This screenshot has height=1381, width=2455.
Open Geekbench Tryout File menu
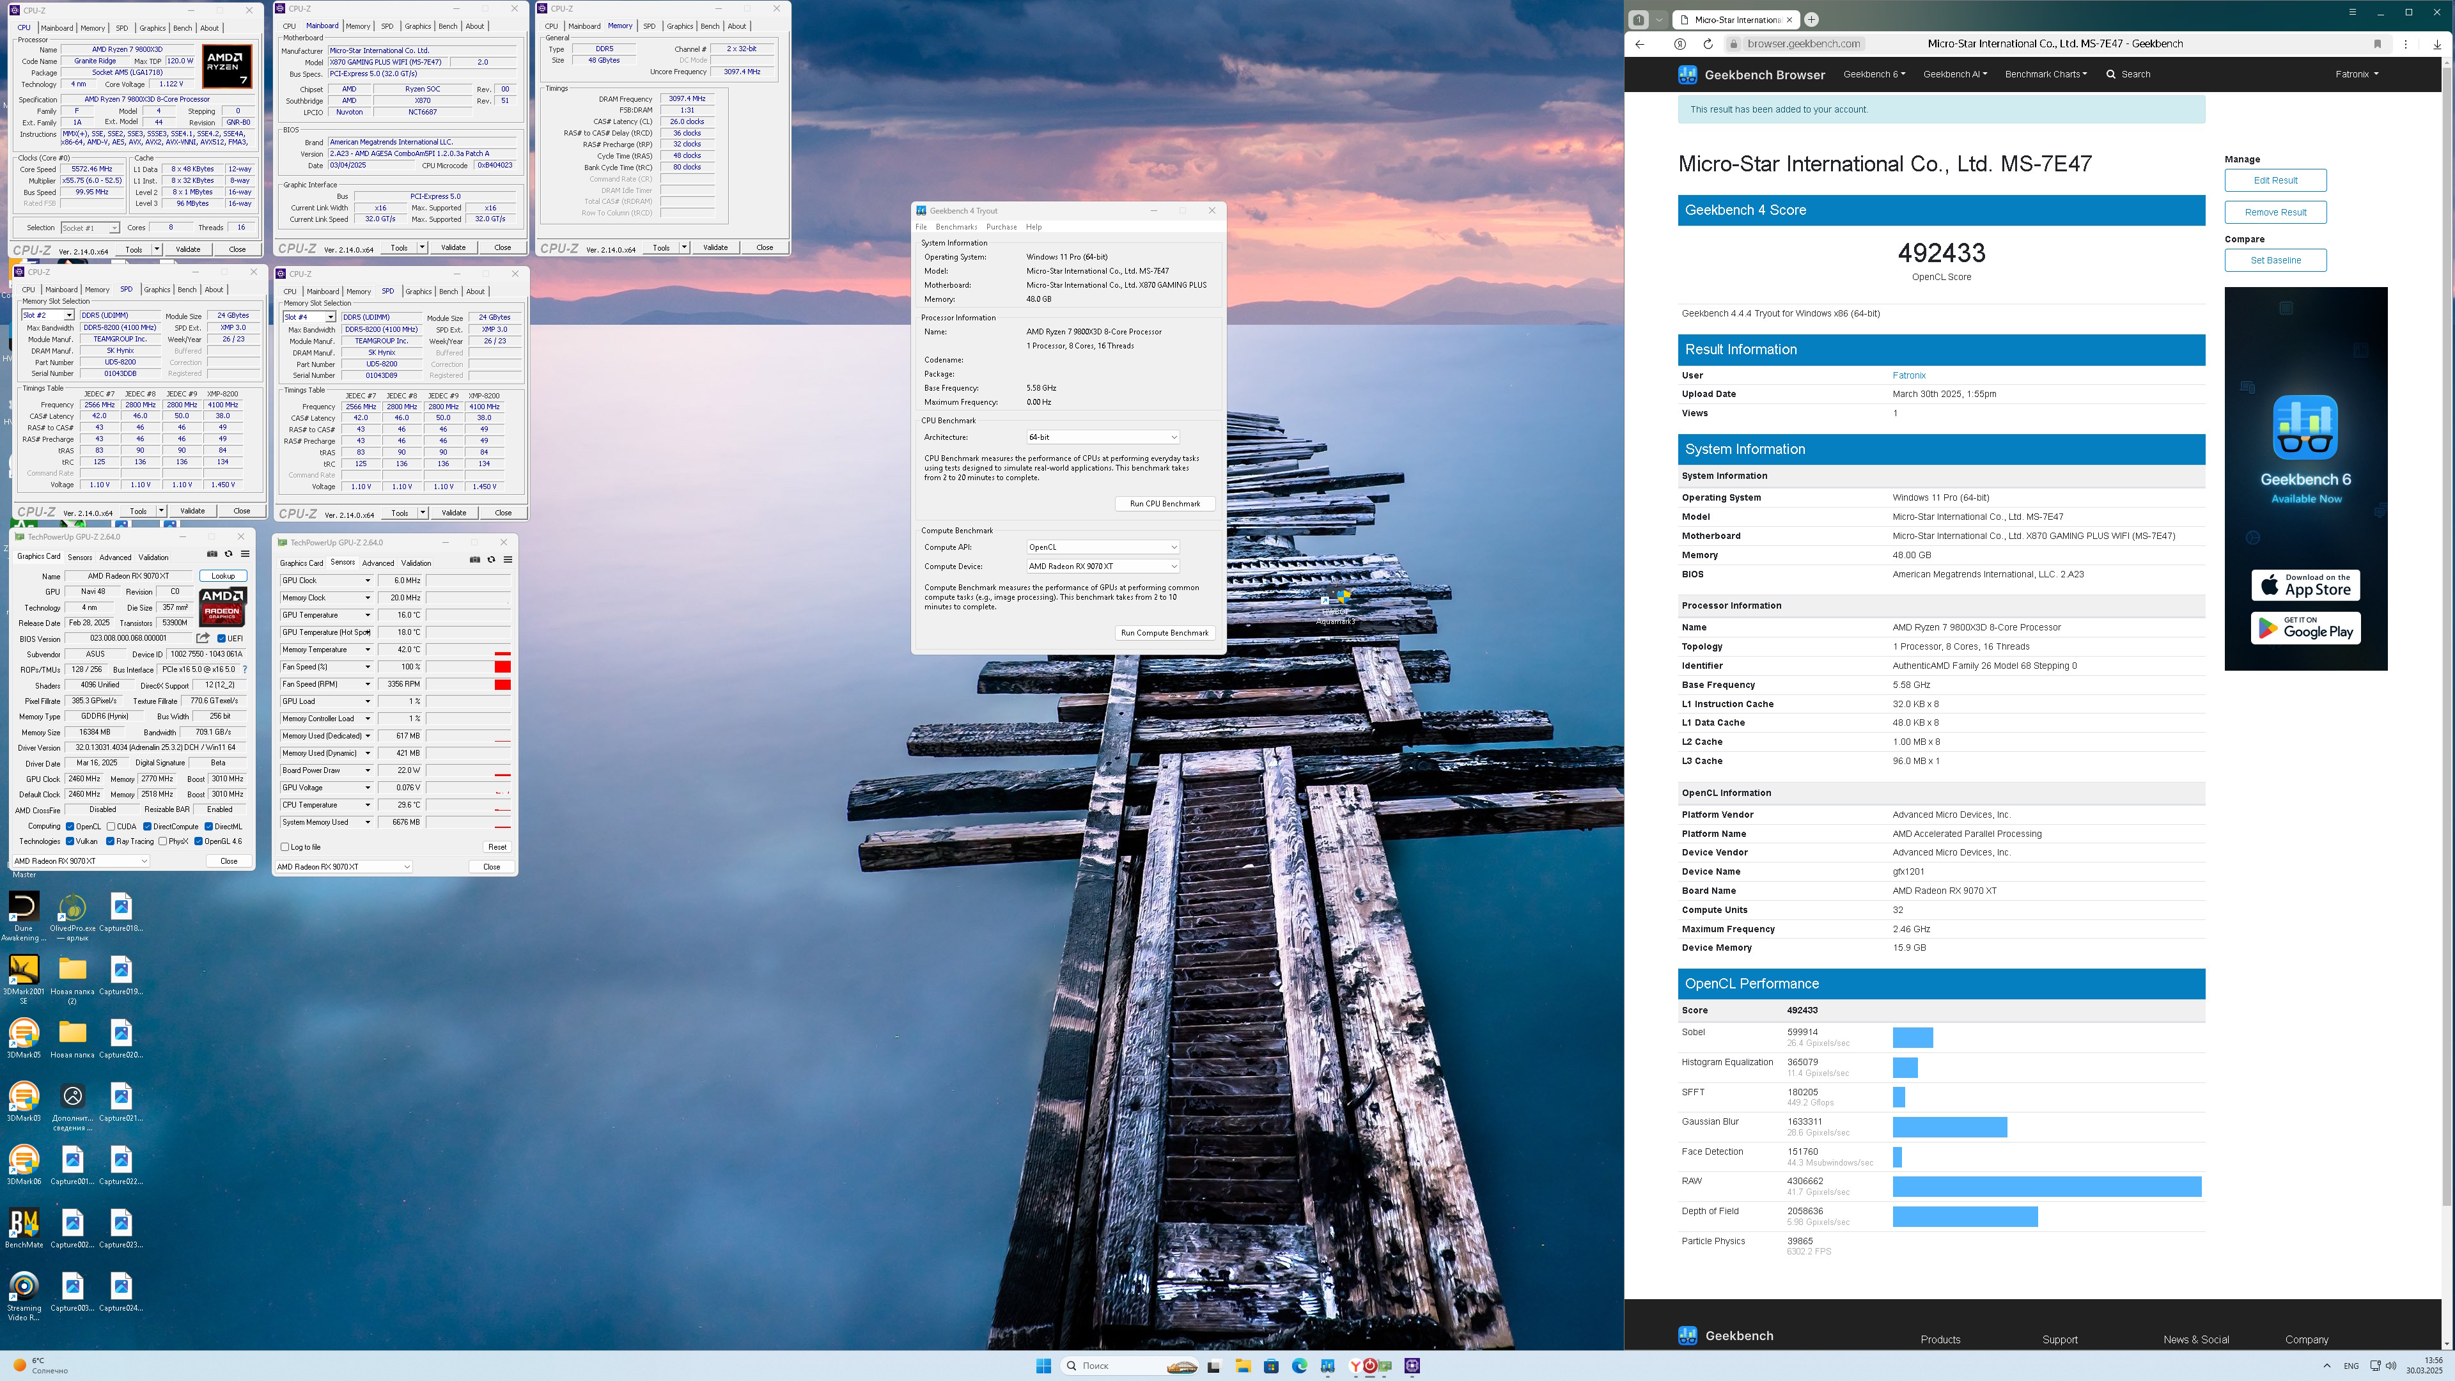921,227
